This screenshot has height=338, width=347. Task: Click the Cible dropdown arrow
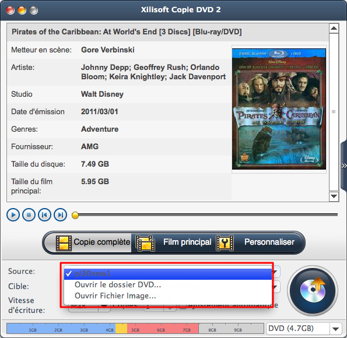click(276, 287)
